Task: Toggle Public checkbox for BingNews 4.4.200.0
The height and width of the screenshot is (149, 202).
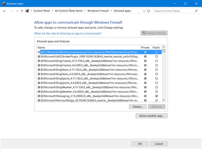Action: point(157,74)
